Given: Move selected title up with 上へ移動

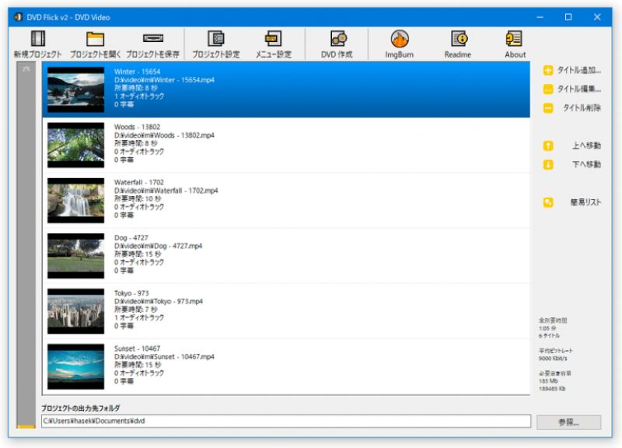Looking at the screenshot, I should pyautogui.click(x=572, y=145).
